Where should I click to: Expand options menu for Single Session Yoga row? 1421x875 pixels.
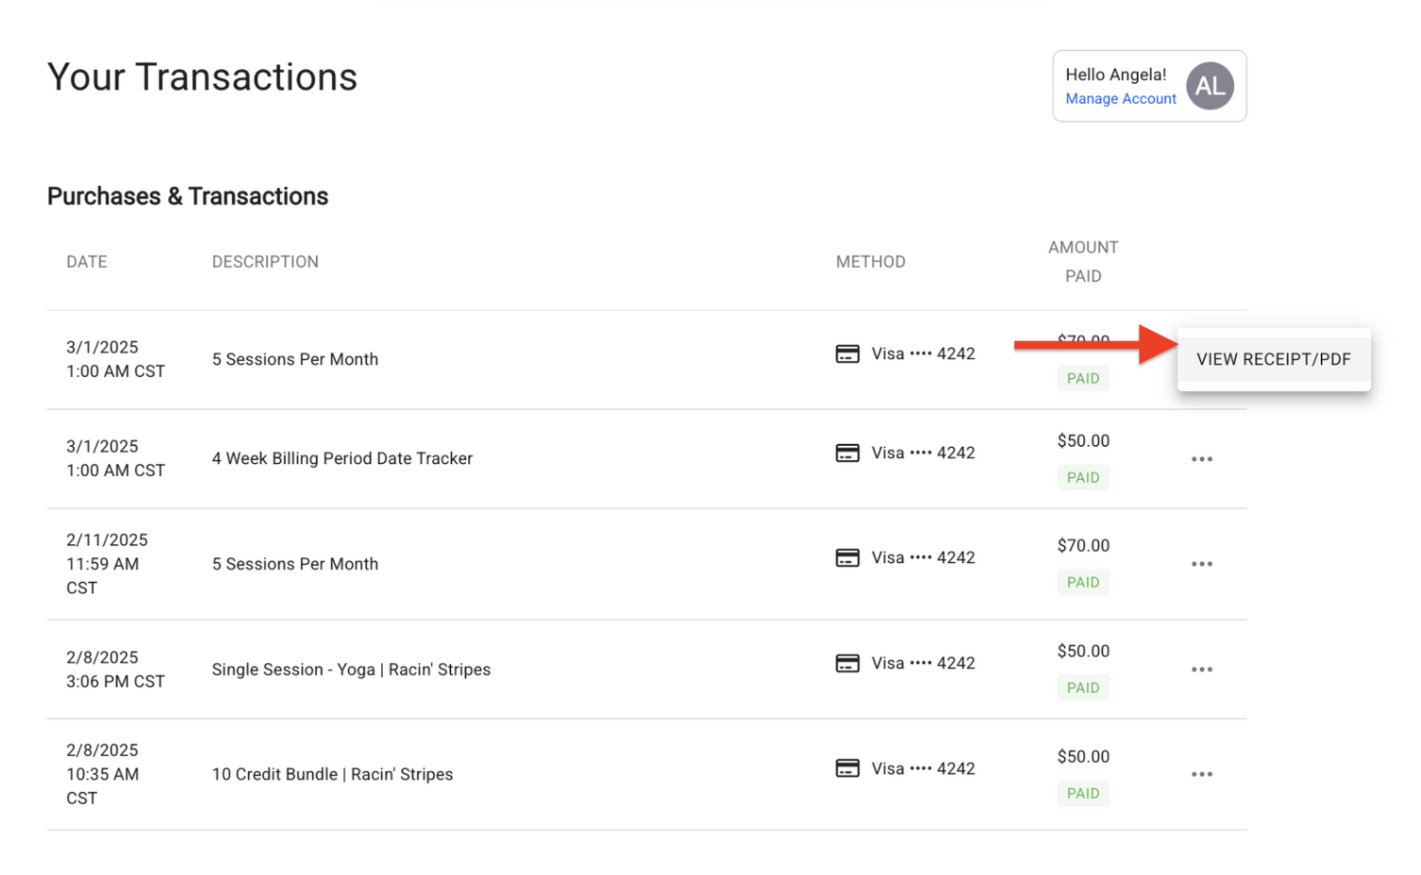(1201, 669)
